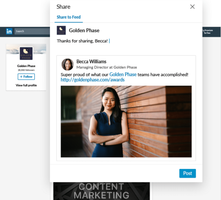This screenshot has width=221, height=200.
Task: Click the LinkedIn logo icon
Action: 9,31
